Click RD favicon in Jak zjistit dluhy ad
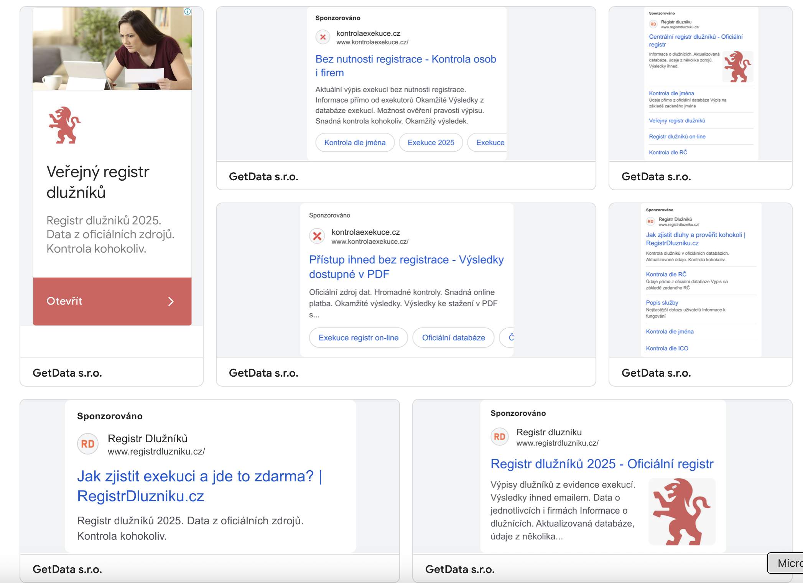This screenshot has width=803, height=583. click(650, 221)
